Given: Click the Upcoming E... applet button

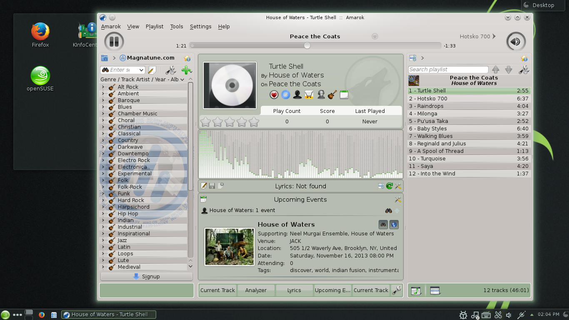Looking at the screenshot, I should (332, 290).
